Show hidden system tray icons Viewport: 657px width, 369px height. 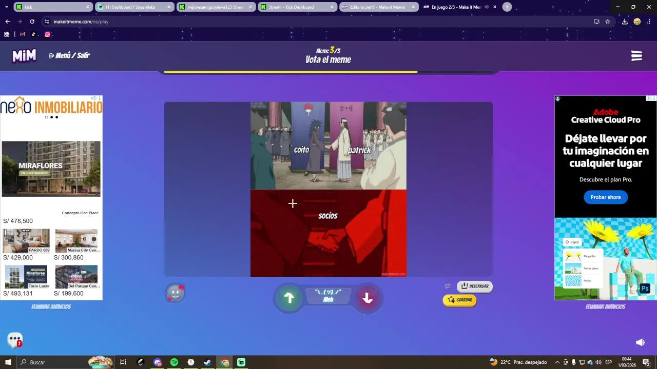point(557,362)
